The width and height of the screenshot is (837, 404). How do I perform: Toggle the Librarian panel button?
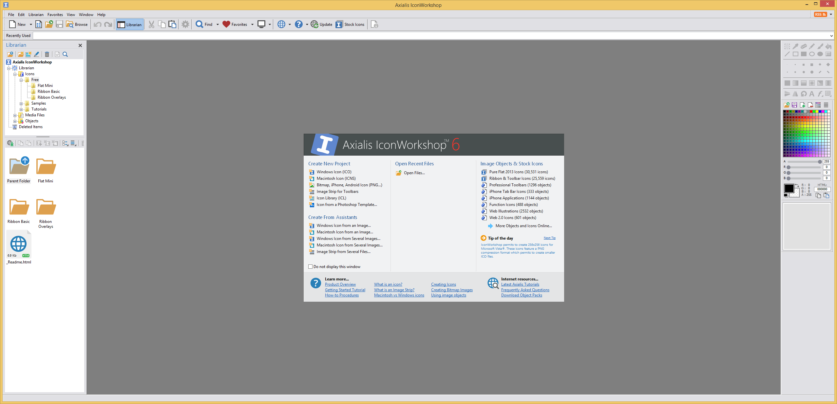tap(130, 25)
